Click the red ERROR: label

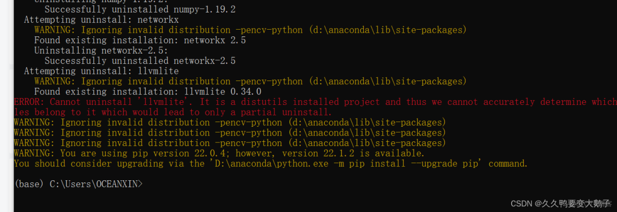pos(29,102)
